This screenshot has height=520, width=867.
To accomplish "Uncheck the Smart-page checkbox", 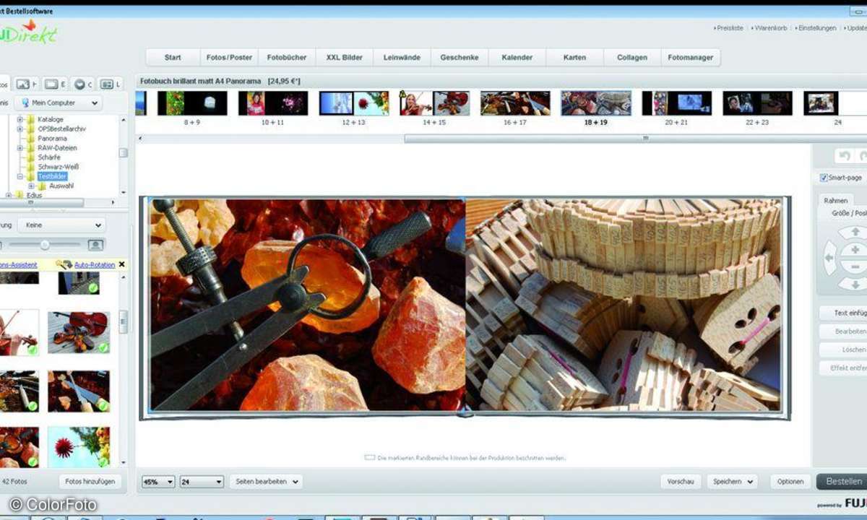I will tap(824, 178).
